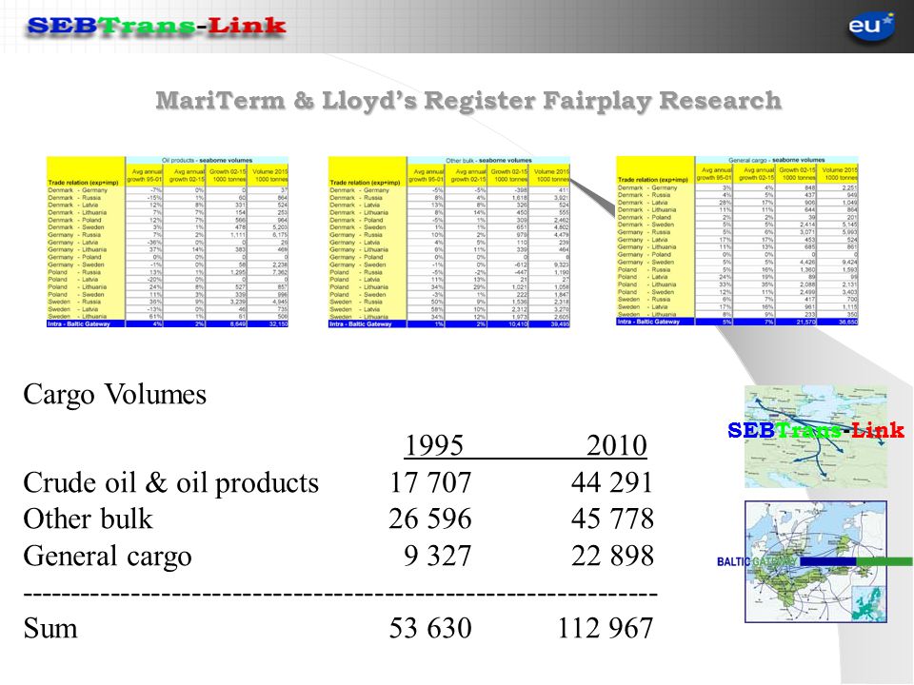Select the General cargo seaborne volumes table
914x685 pixels.
click(737, 240)
